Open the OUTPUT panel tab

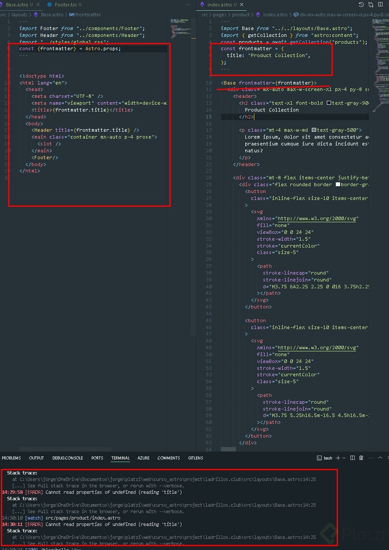[x=36, y=458]
